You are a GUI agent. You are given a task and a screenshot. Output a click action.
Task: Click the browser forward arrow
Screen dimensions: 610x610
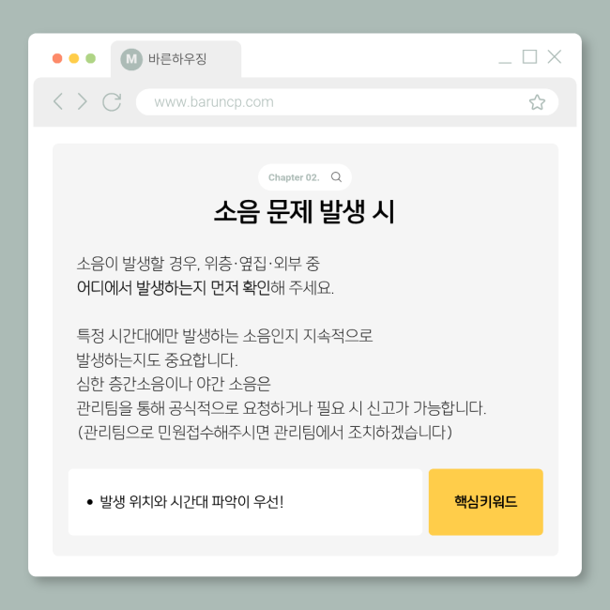pos(83,102)
